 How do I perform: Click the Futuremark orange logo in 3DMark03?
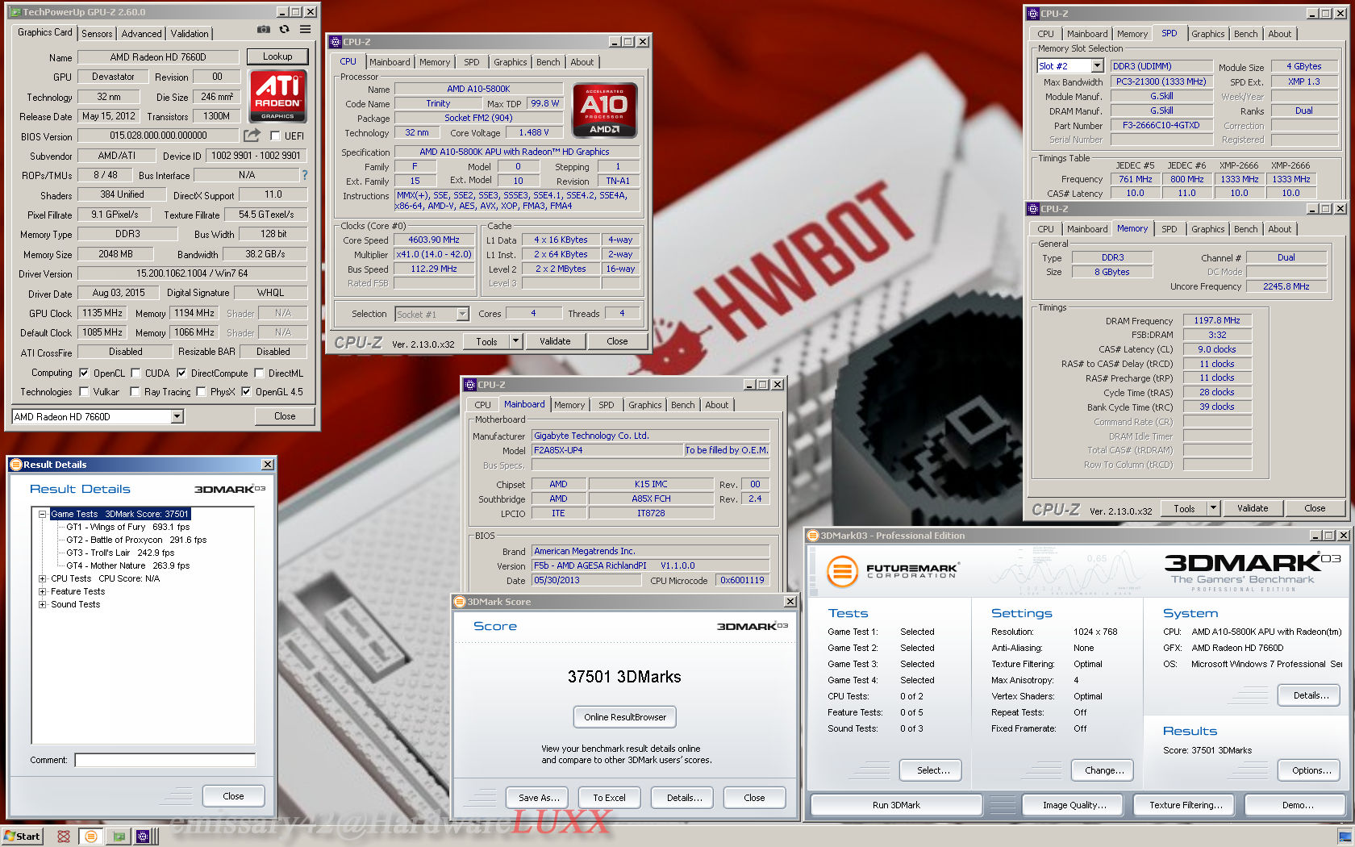tap(842, 572)
